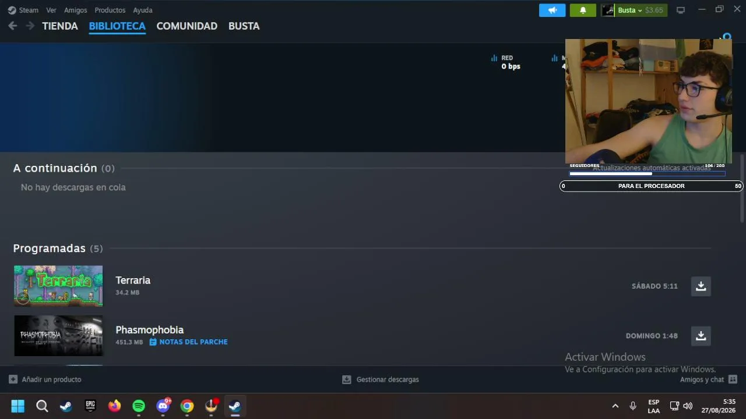Open the Productos menu
The image size is (746, 419).
[x=110, y=10]
